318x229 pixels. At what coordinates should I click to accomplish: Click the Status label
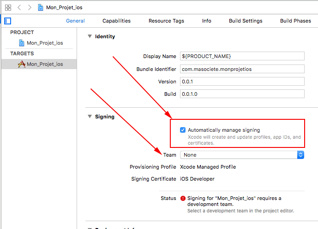click(168, 198)
